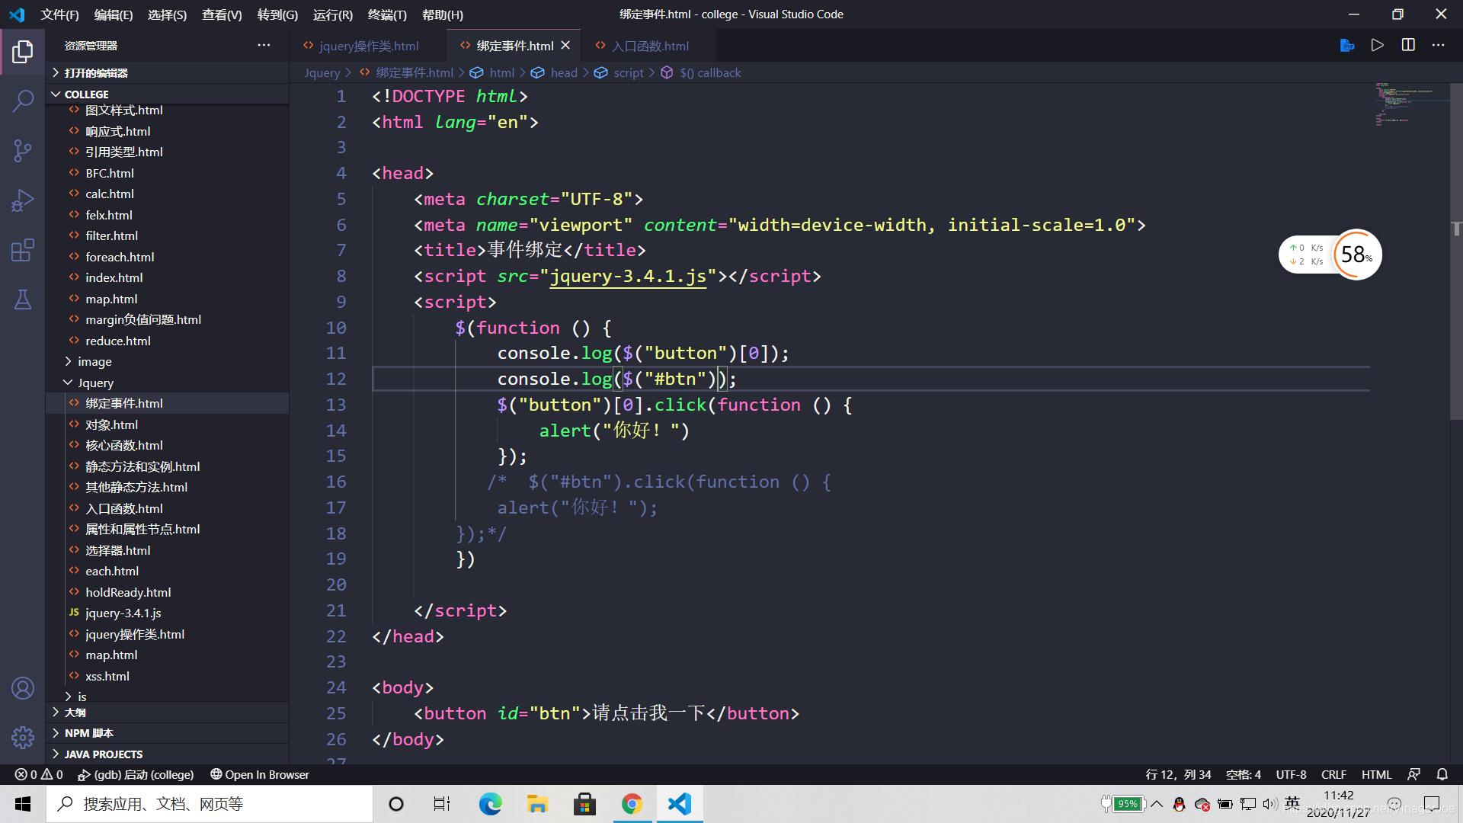Viewport: 1463px width, 823px height.
Task: Expand the JAVA PROJECTS section
Action: click(168, 754)
